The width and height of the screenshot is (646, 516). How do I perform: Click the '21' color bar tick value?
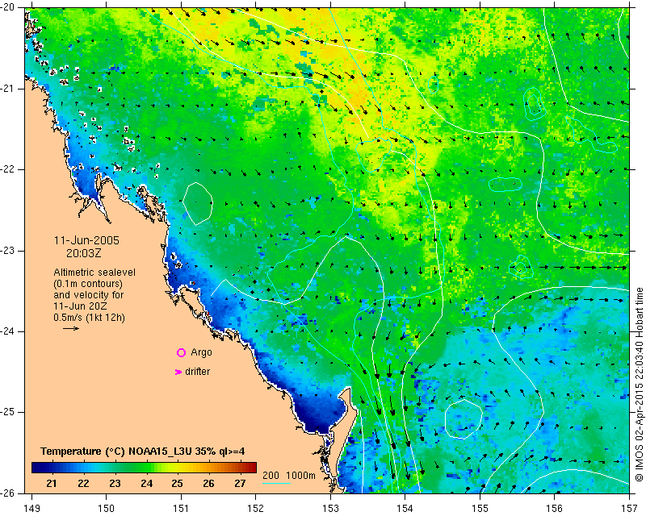tap(52, 483)
